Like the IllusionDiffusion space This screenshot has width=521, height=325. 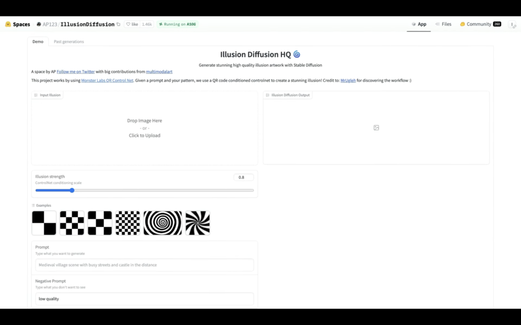click(132, 24)
